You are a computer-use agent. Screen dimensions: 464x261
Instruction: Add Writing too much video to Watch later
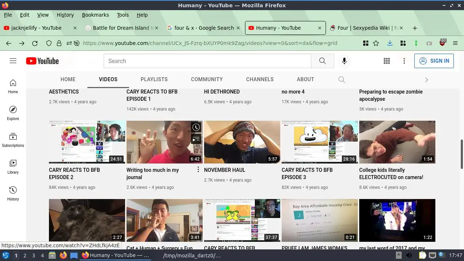pos(196,127)
